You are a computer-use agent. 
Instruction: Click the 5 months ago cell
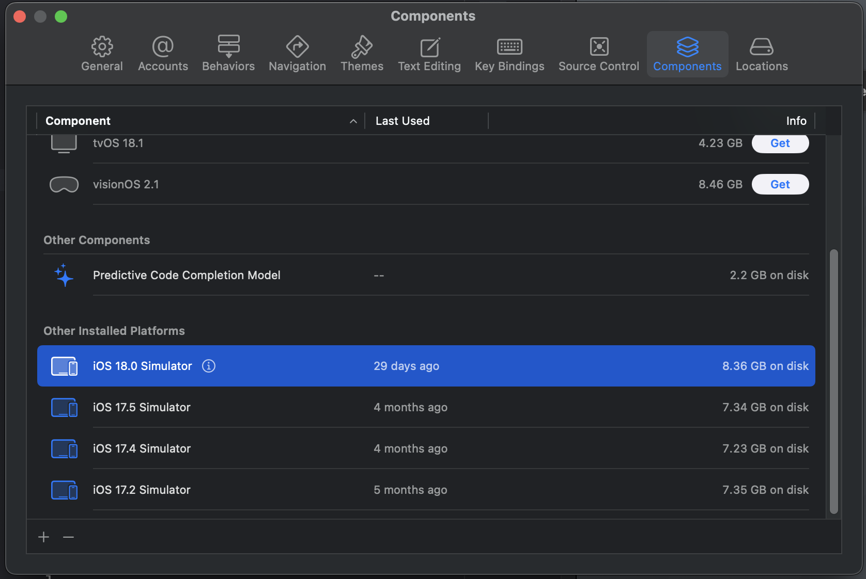click(411, 490)
